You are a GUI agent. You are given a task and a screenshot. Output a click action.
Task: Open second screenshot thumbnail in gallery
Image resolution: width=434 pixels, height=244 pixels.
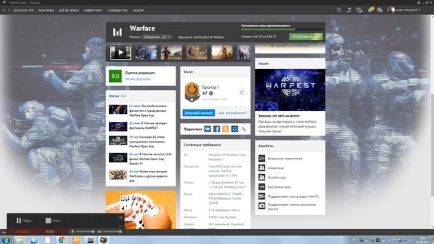(146, 52)
